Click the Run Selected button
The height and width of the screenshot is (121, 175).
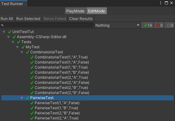(x=28, y=19)
